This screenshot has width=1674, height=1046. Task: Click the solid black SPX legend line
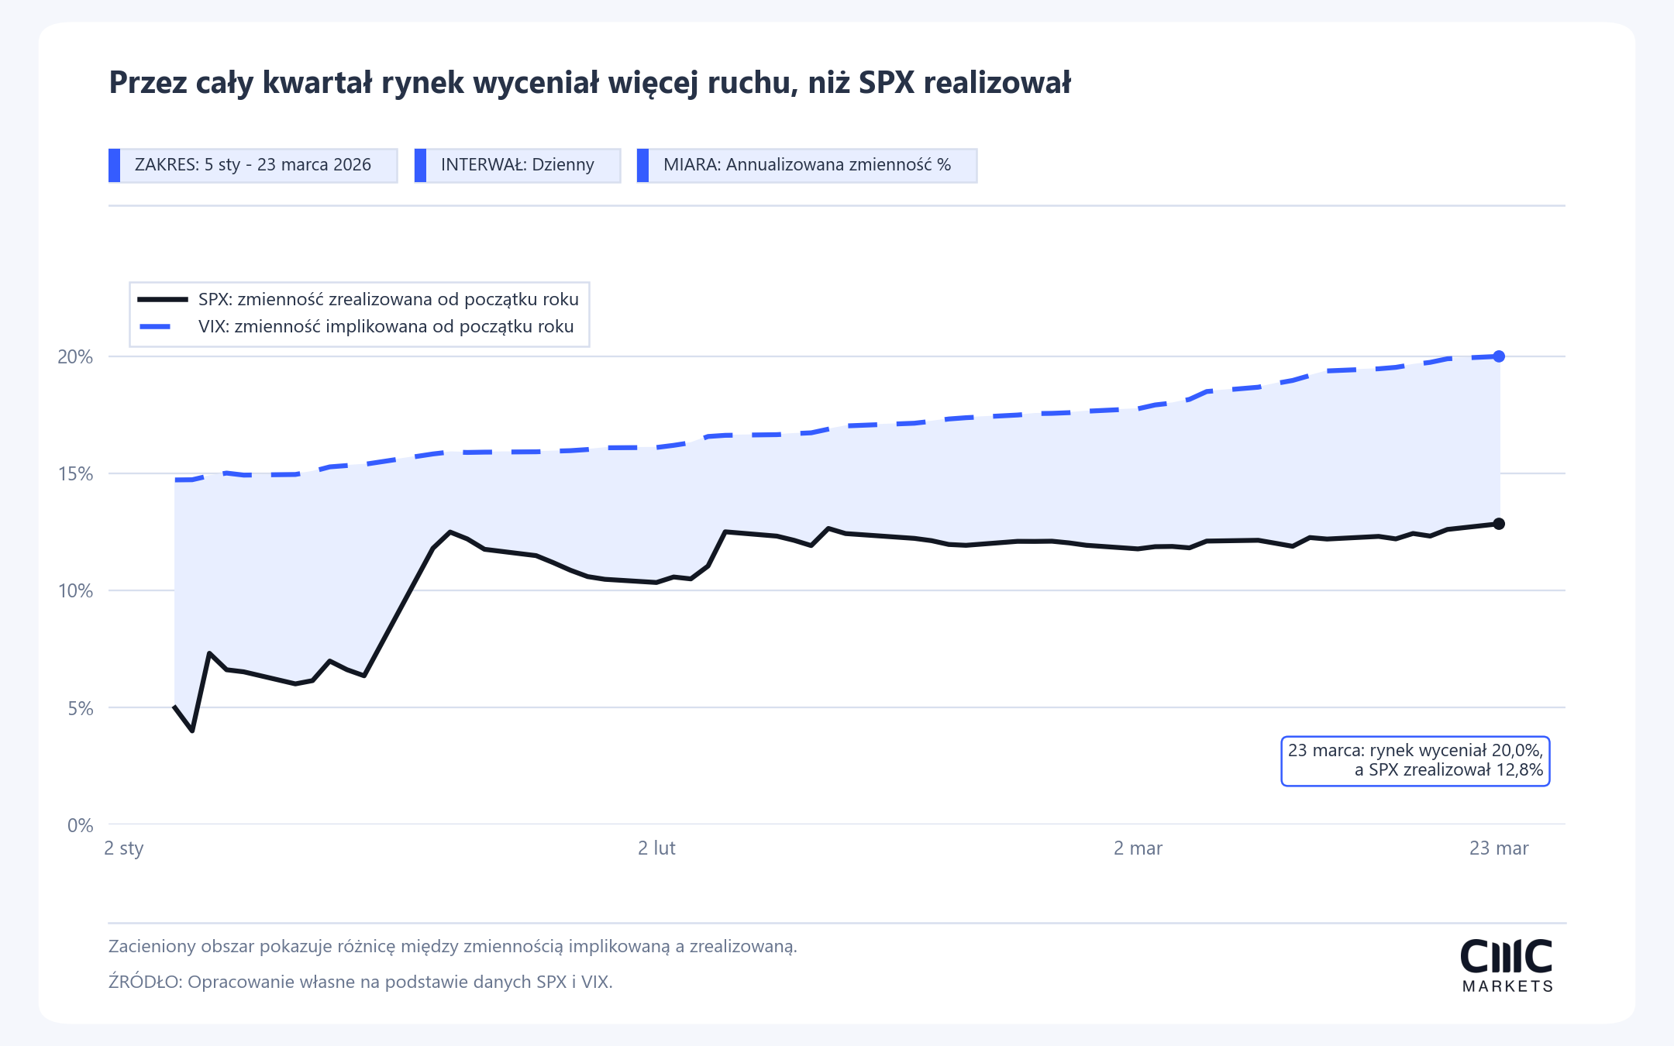pos(163,299)
